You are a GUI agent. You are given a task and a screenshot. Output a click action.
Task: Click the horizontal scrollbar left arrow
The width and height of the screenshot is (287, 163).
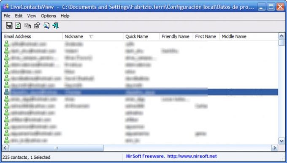5,148
